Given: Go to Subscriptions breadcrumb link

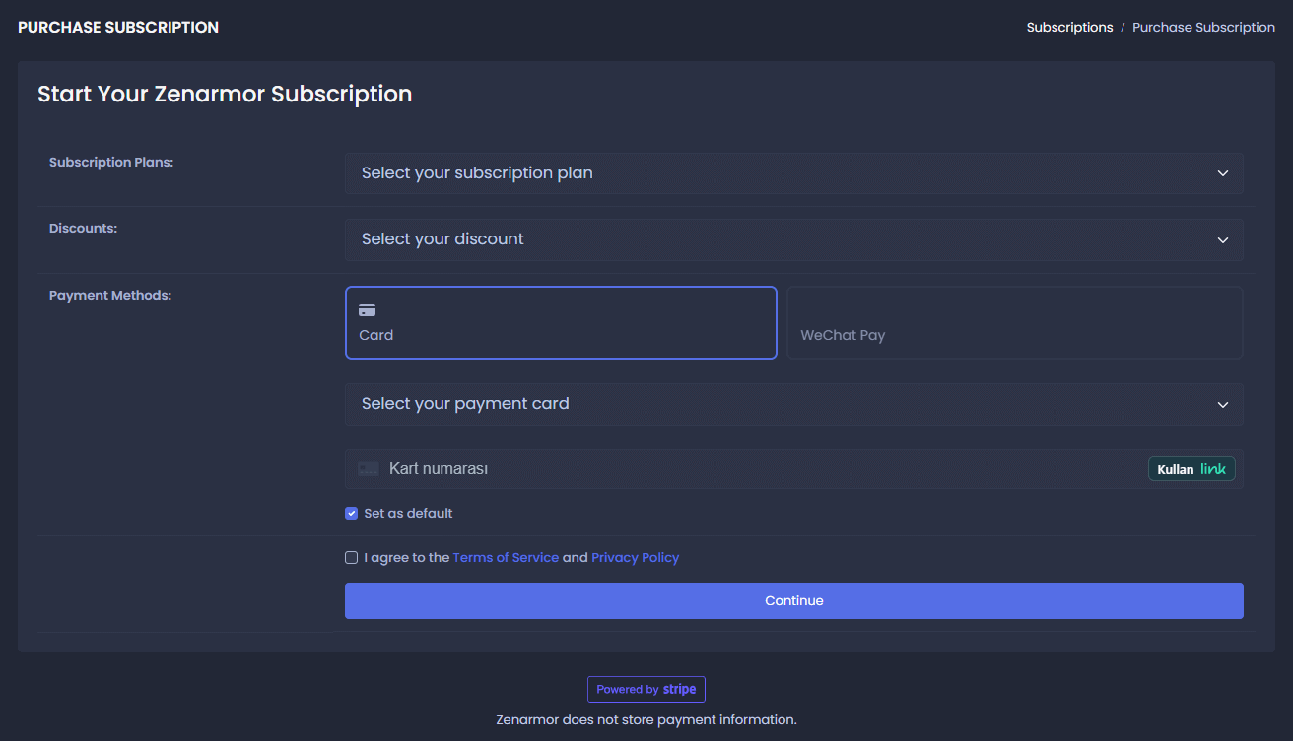Looking at the screenshot, I should (x=1069, y=28).
